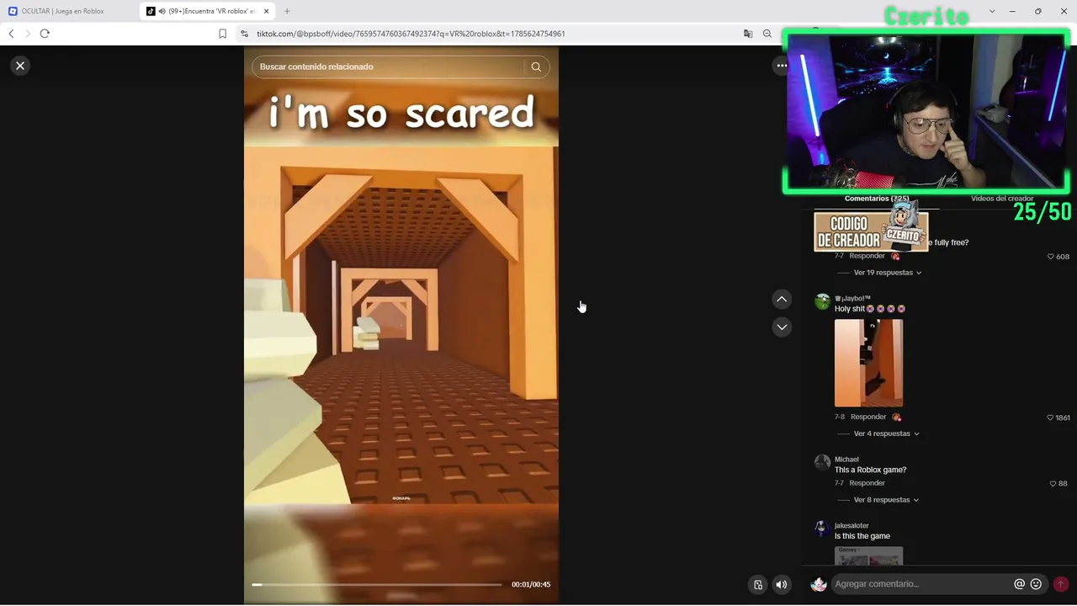Open the image in jakesaloter's comment
The height and width of the screenshot is (606, 1077).
coord(868,555)
